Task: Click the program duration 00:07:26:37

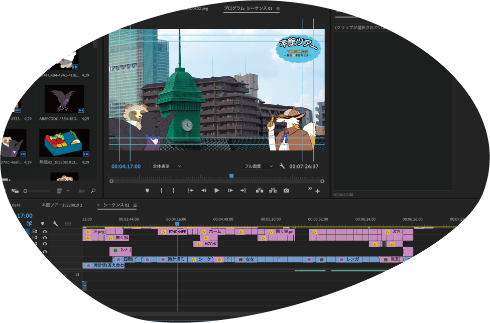Action: (304, 167)
